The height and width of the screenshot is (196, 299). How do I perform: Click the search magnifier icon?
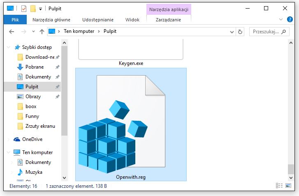(283, 32)
